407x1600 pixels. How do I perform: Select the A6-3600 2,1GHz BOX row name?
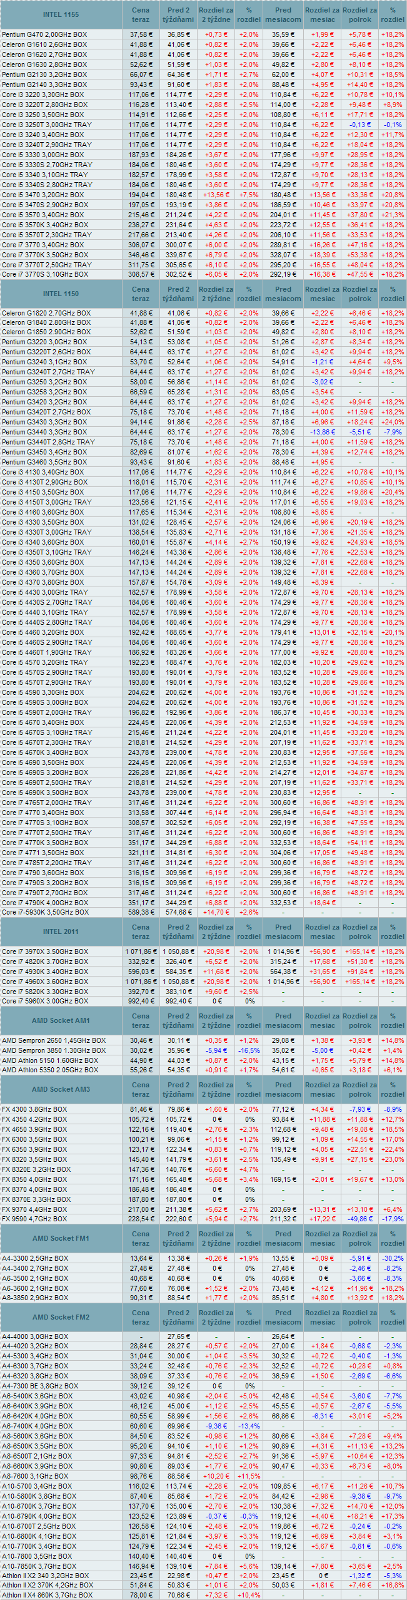pos(35,1288)
